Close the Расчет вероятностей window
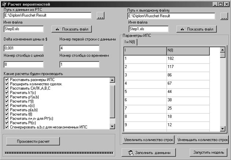The width and height of the screenshot is (231, 160). tap(227, 4)
